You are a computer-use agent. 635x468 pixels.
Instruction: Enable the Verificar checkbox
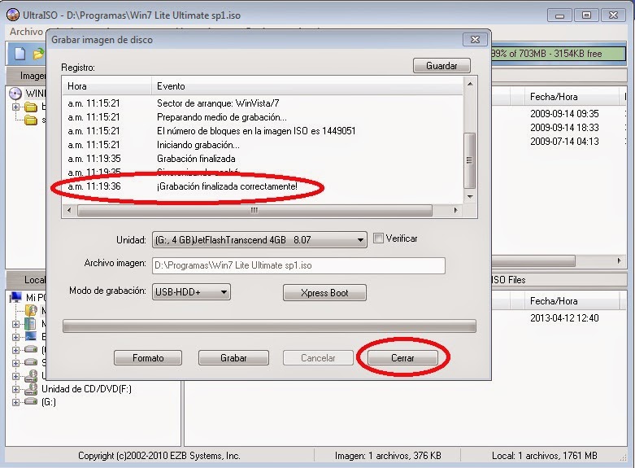378,238
